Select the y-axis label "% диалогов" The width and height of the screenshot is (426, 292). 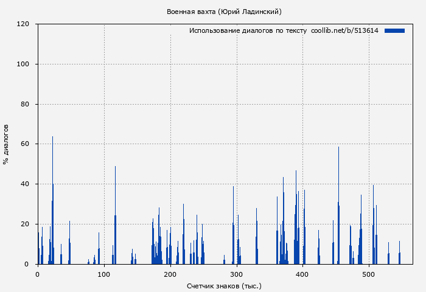tap(6, 144)
